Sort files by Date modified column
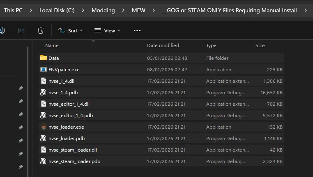This screenshot has height=177, width=313. [163, 45]
